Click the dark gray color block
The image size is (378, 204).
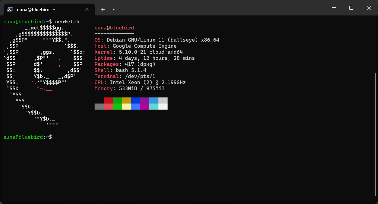click(x=99, y=107)
